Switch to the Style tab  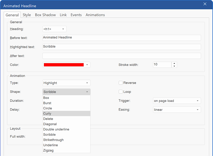tap(27, 15)
